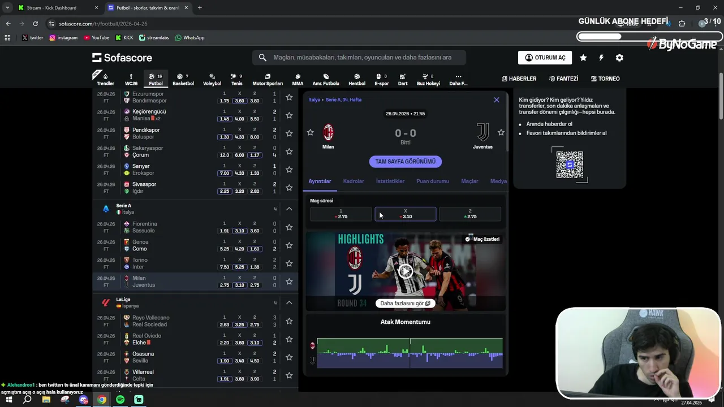Select the E-spor icon

pos(382,79)
